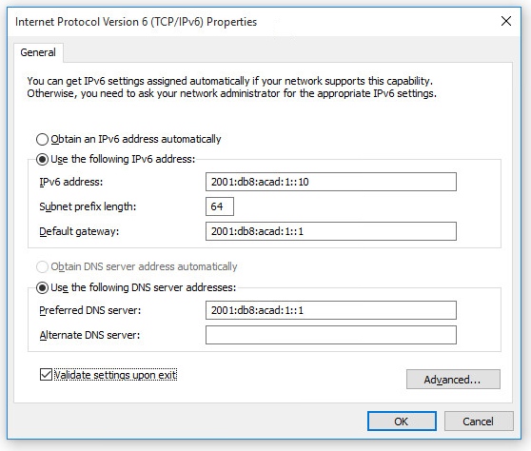The height and width of the screenshot is (451, 531).
Task: Dismiss dialog with the Cancel button
Action: pos(479,422)
